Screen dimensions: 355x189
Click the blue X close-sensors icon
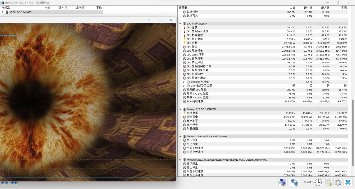pyautogui.click(x=348, y=182)
